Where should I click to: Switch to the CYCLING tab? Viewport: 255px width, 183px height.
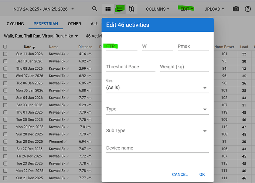15,24
